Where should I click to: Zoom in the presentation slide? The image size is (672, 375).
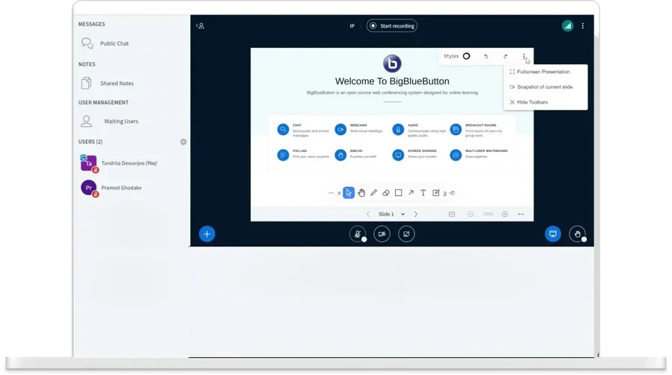click(505, 215)
